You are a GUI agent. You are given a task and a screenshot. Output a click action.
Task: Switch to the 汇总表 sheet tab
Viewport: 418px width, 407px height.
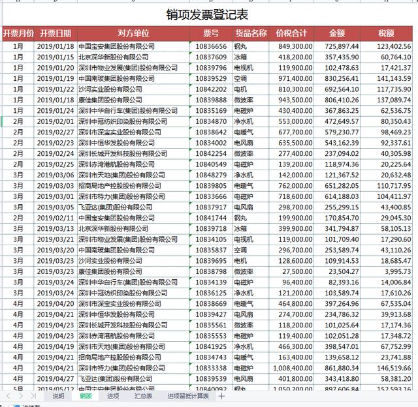[143, 396]
